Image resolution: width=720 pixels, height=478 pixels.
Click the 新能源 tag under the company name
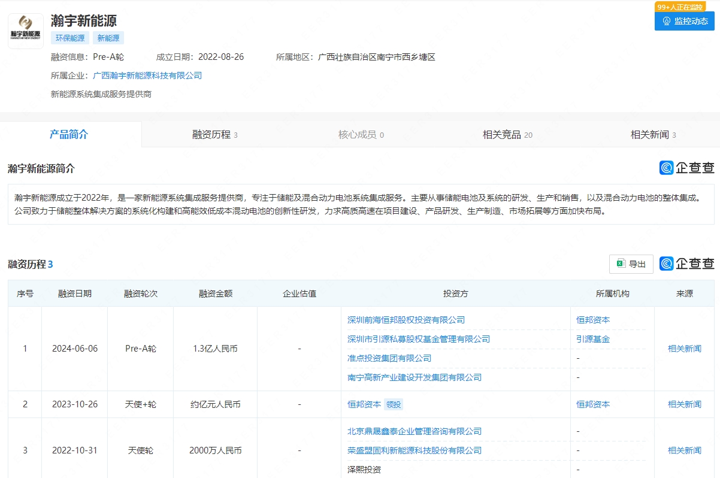point(108,38)
